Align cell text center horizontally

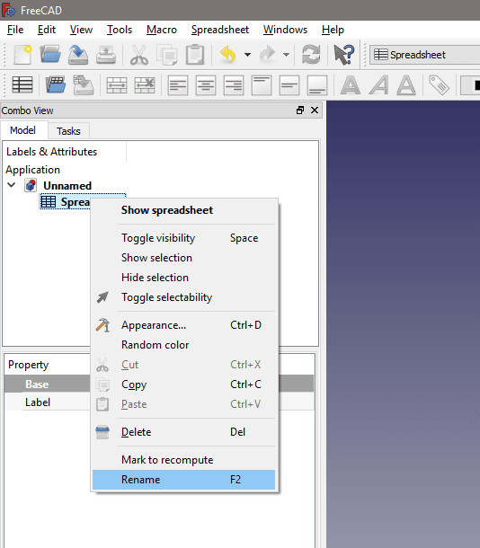(x=206, y=85)
